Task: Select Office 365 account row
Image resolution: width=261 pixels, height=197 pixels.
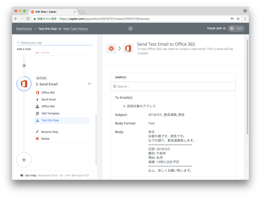Action: click(62, 106)
